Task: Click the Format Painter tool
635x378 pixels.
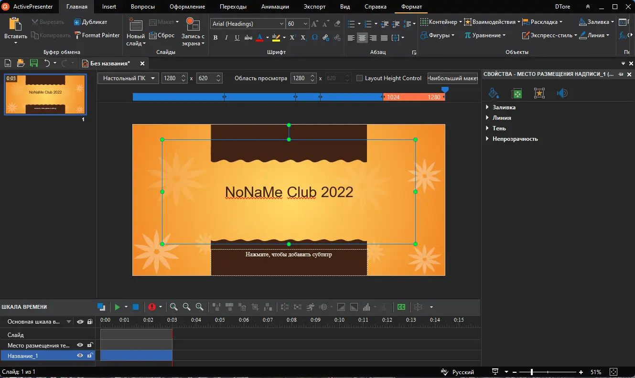Action: coord(97,35)
